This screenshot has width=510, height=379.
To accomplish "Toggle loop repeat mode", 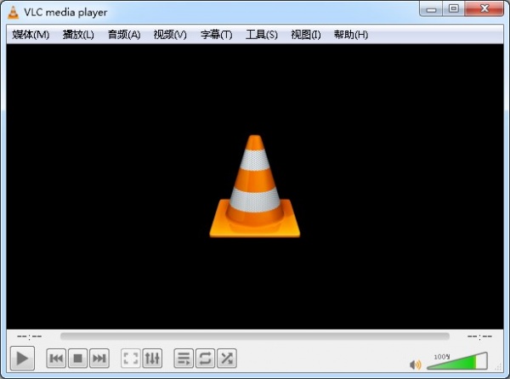I will tap(205, 359).
